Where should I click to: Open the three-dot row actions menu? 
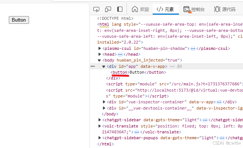[x=93, y=66]
